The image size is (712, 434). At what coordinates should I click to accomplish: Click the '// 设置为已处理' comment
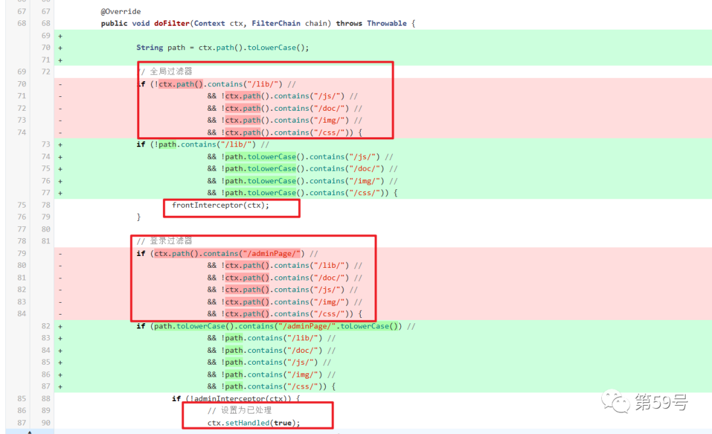[240, 410]
